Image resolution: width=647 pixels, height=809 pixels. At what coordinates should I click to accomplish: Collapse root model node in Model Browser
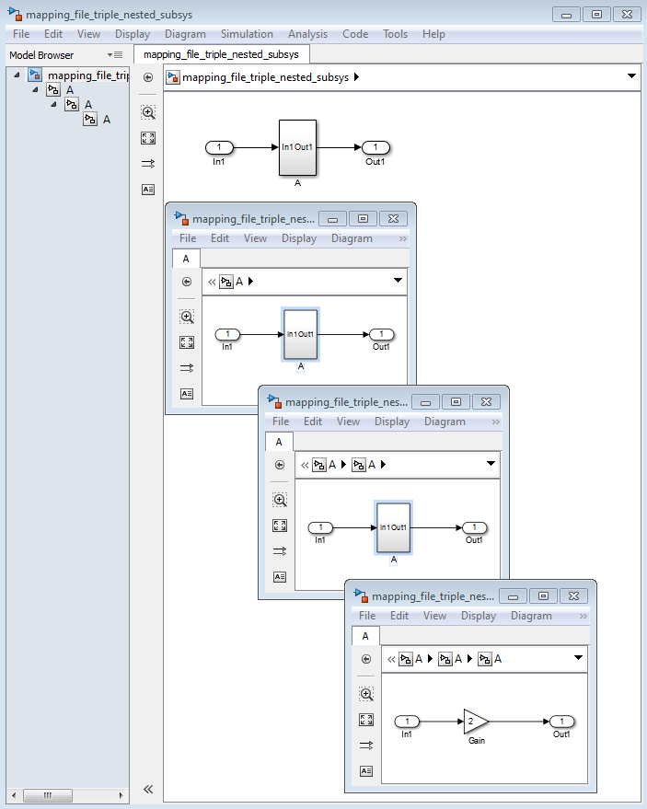tap(17, 75)
